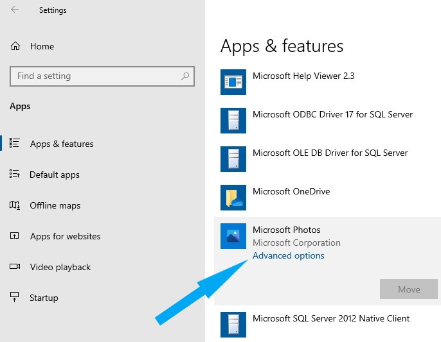Click the Apps for websites icon

(x=15, y=235)
